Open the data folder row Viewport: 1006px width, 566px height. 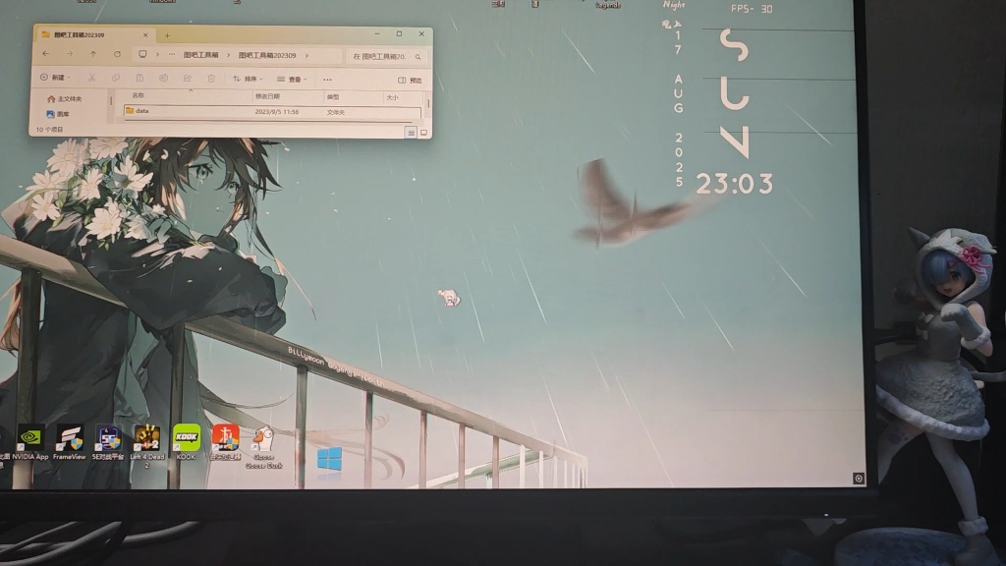click(x=272, y=112)
